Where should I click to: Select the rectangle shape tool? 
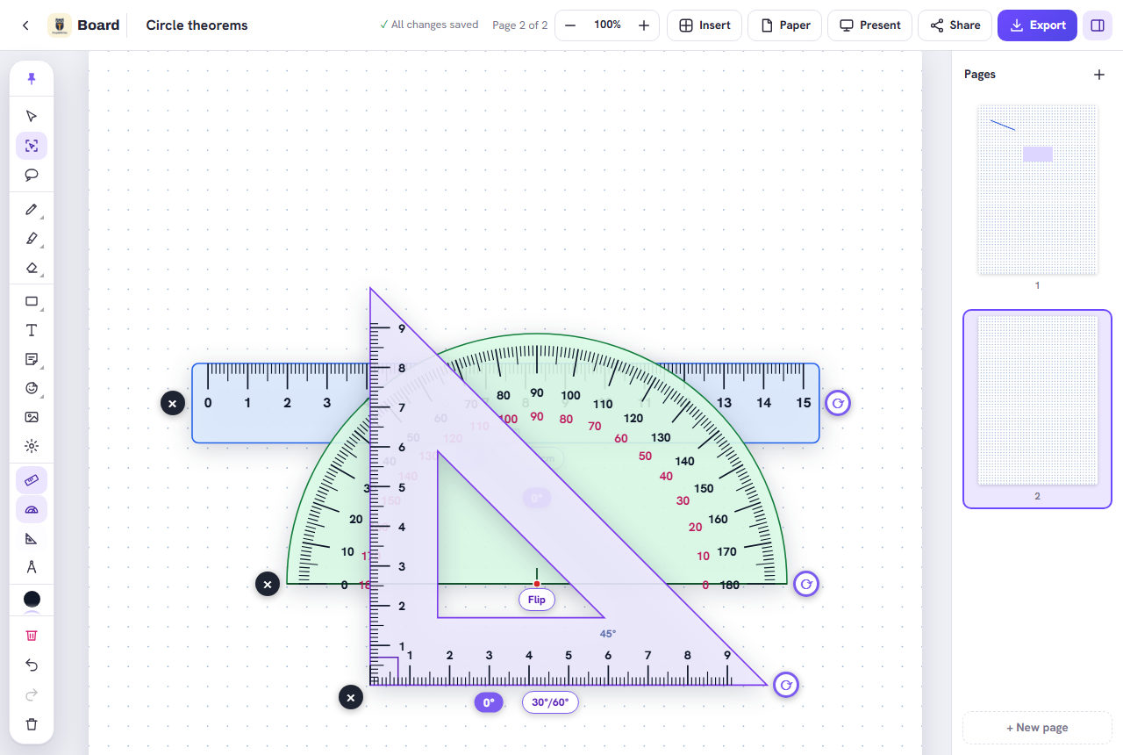click(x=32, y=301)
